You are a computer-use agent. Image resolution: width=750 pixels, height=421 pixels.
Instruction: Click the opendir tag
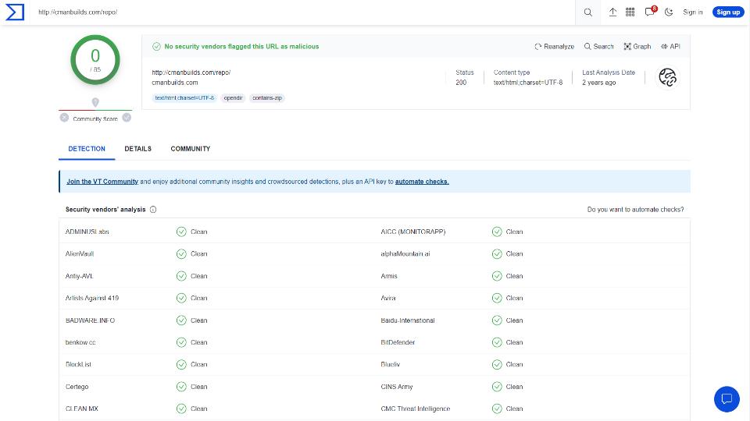(x=233, y=98)
